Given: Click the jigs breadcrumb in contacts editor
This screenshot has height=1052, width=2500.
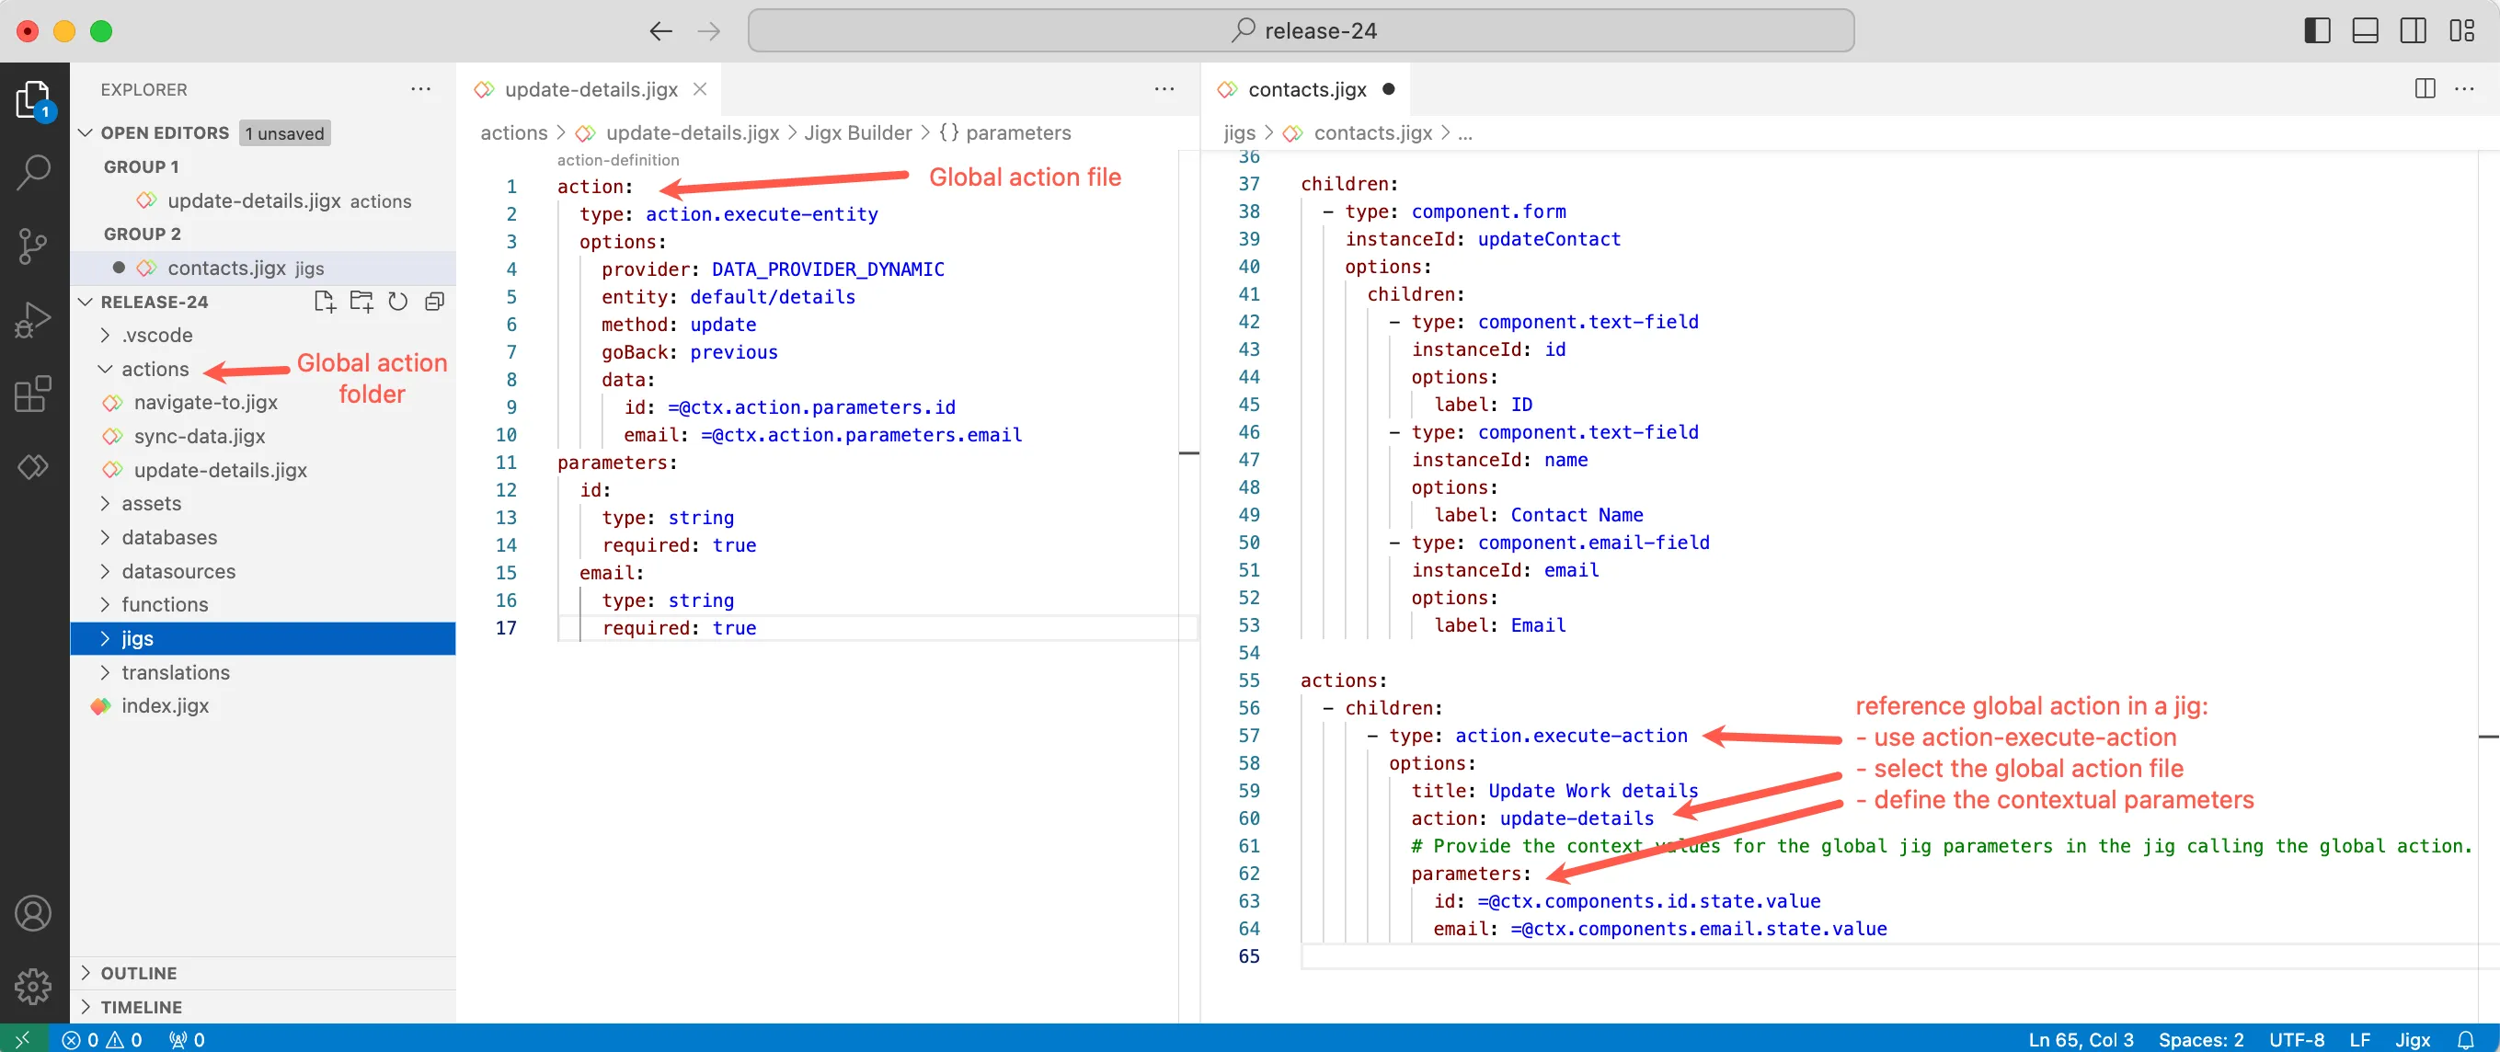Looking at the screenshot, I should click(x=1239, y=133).
